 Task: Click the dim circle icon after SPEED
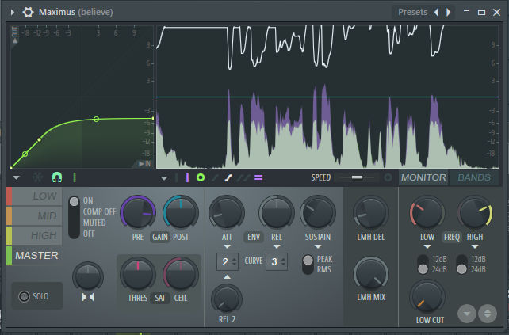(388, 177)
